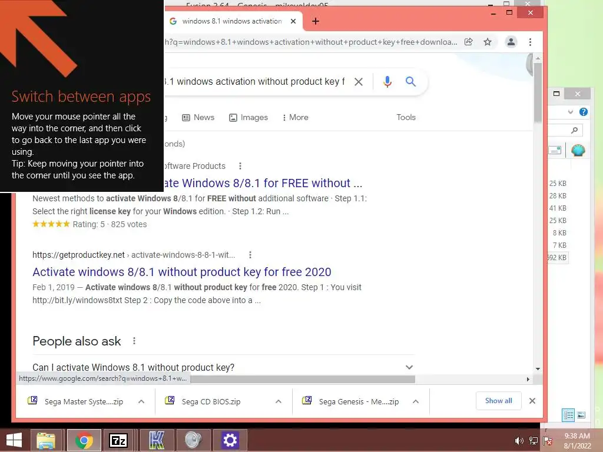The height and width of the screenshot is (452, 603).
Task: Select the 28 KB file row in Explorer
Action: coord(558,195)
